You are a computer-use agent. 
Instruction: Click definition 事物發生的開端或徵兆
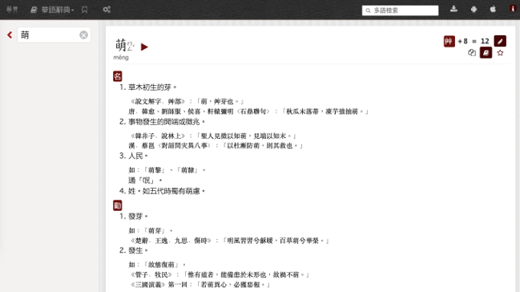[x=167, y=122]
